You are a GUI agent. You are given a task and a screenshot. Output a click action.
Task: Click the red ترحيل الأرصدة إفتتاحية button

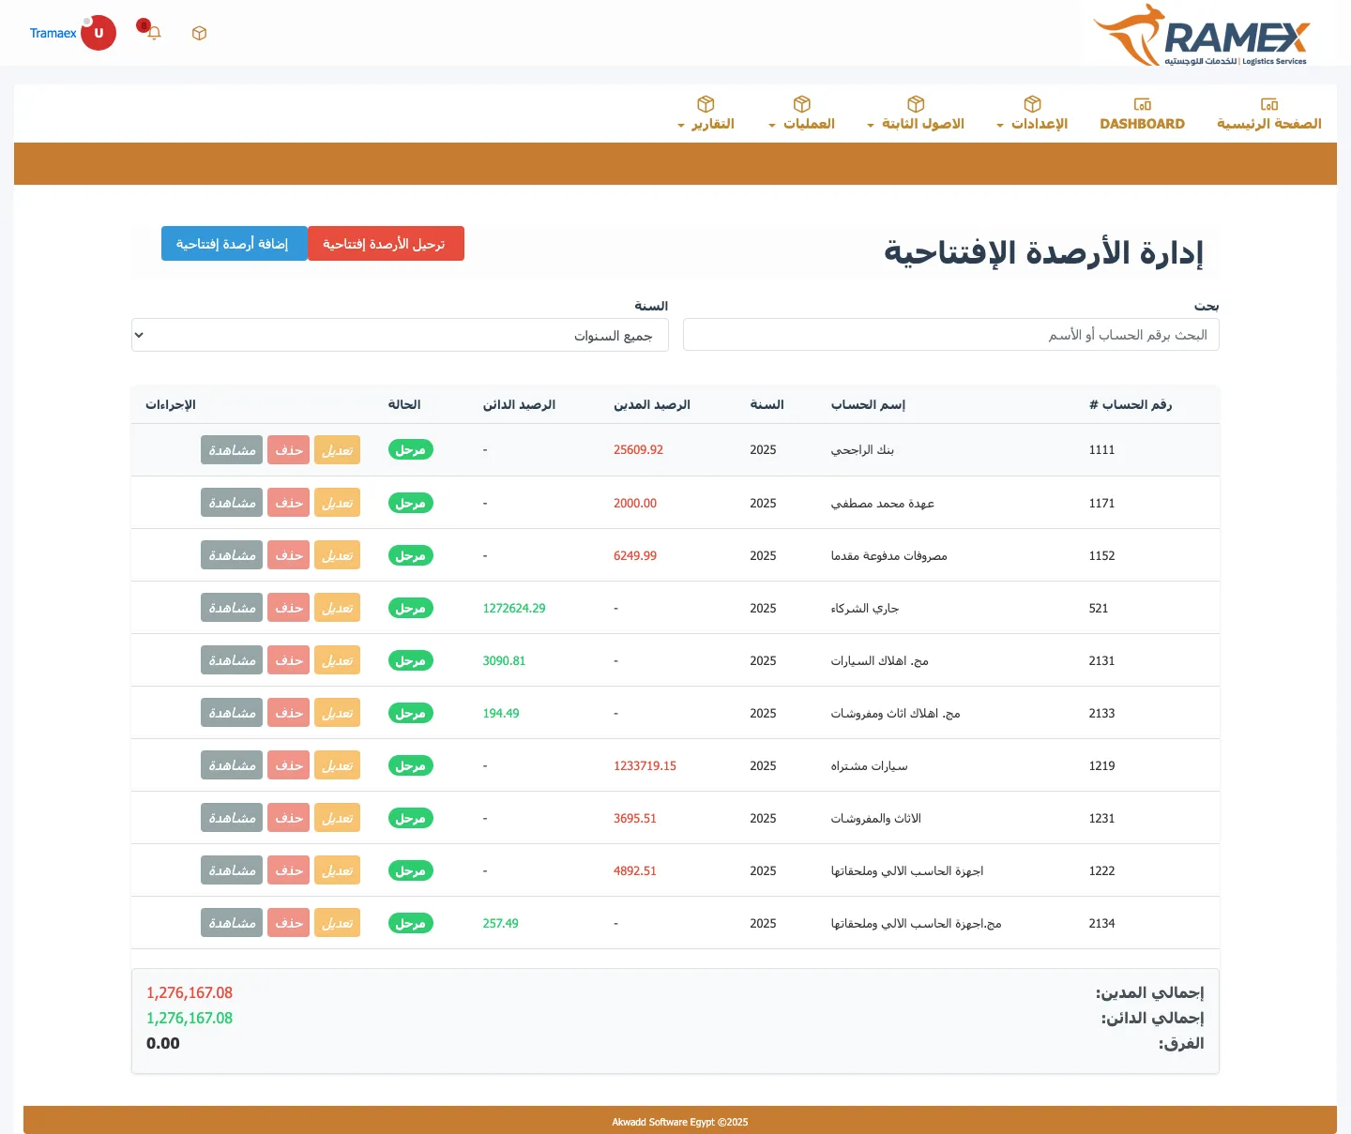click(386, 244)
